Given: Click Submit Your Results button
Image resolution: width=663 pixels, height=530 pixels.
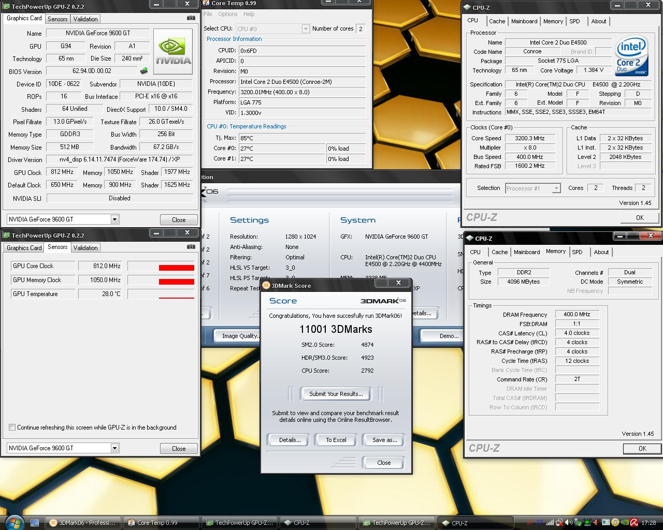Looking at the screenshot, I should [336, 394].
